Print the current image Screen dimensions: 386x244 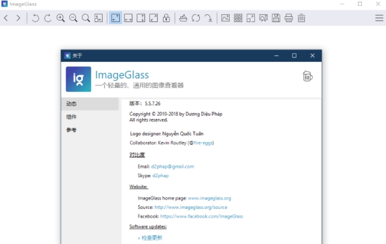(x=289, y=18)
